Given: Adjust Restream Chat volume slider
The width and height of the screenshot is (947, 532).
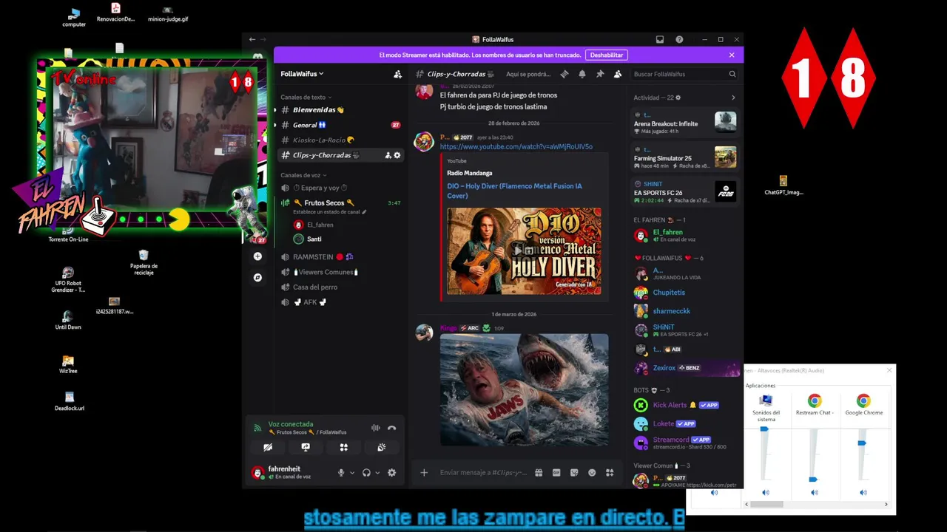Looking at the screenshot, I should 813,480.
